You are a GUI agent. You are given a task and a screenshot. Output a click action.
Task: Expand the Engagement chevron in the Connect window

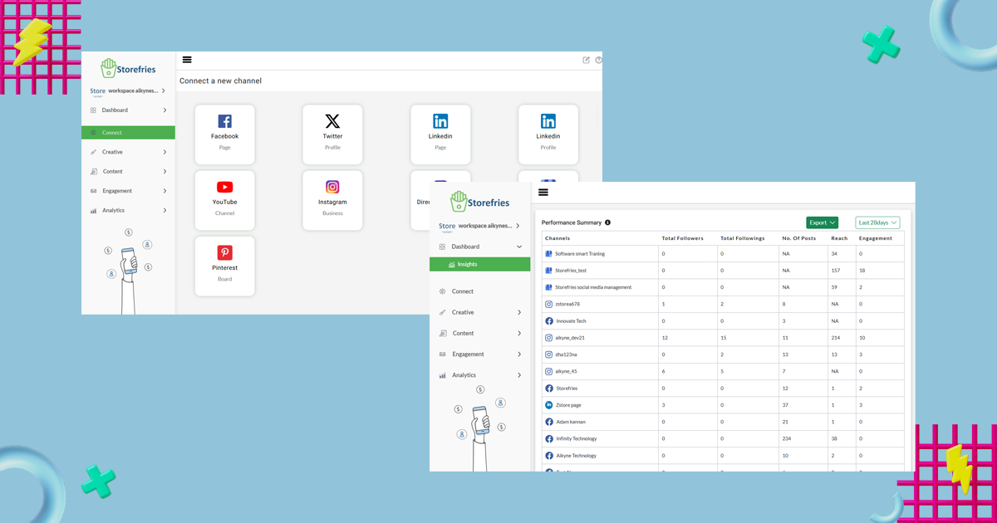point(165,191)
